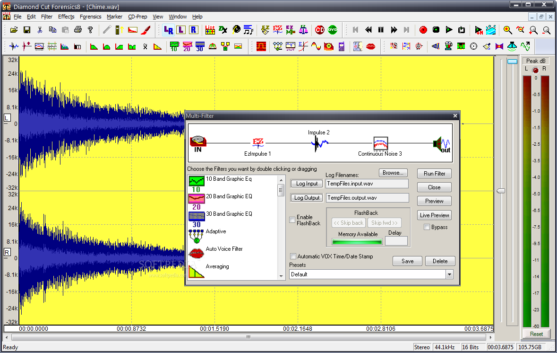The height and width of the screenshot is (353, 557).
Task: Click the Run Filter button
Action: (x=434, y=174)
